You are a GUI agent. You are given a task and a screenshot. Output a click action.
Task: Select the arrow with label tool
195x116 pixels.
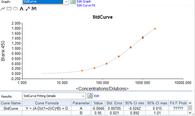click(x=28, y=9)
